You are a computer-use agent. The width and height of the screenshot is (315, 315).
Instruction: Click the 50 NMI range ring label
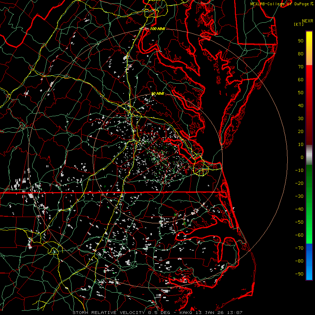(157, 93)
